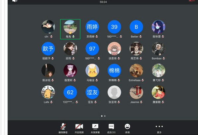Unmute microphone with 解除静音 button
This screenshot has height=135, width=198.
point(63,128)
